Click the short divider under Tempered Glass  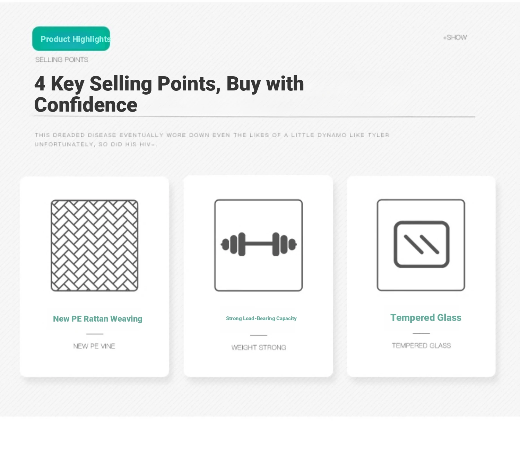click(421, 333)
